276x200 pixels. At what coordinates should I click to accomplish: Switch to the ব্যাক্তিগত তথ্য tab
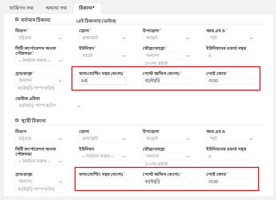(x=21, y=8)
